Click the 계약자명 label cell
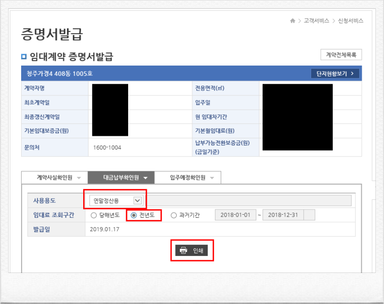Screen dimensions: 384x304 (55, 88)
